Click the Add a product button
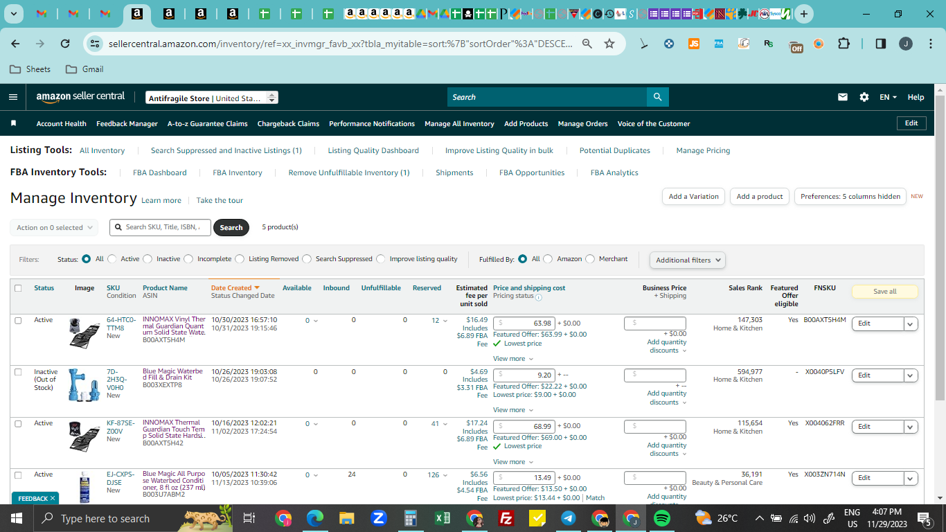This screenshot has width=946, height=532. pos(760,197)
